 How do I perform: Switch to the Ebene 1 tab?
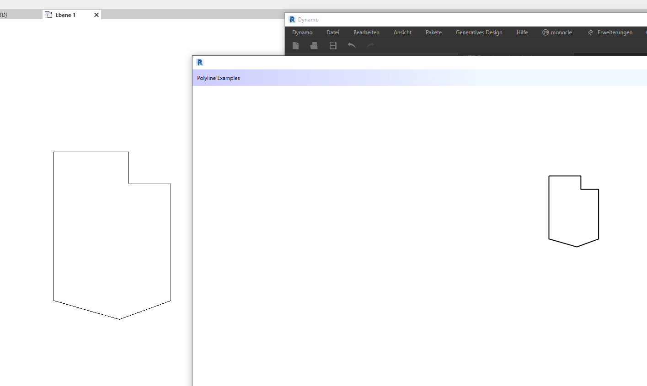[x=66, y=14]
